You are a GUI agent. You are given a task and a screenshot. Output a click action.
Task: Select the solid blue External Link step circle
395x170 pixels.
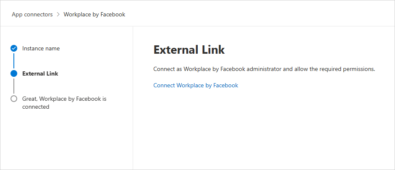pos(14,73)
